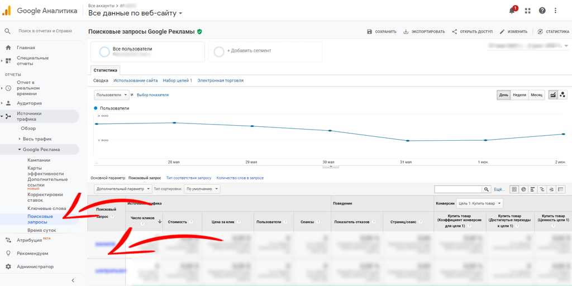The image size is (572, 286).
Task: Click the Выбор показателя link
Action: click(152, 95)
